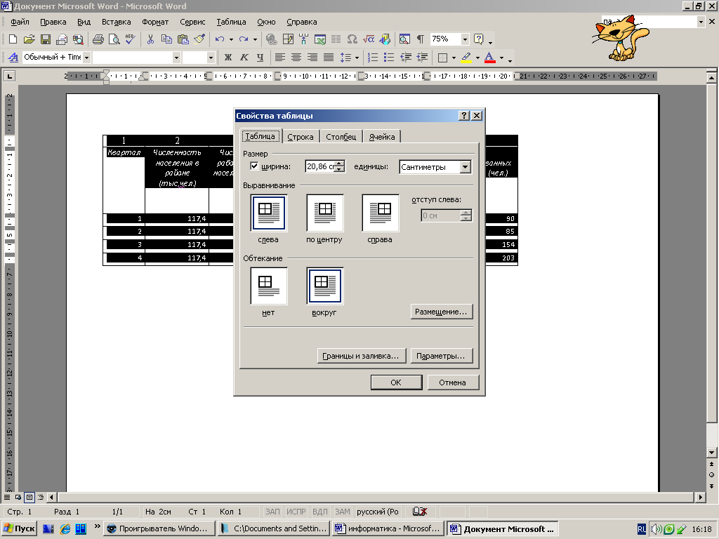Click the Cut scissors icon

tap(150, 39)
